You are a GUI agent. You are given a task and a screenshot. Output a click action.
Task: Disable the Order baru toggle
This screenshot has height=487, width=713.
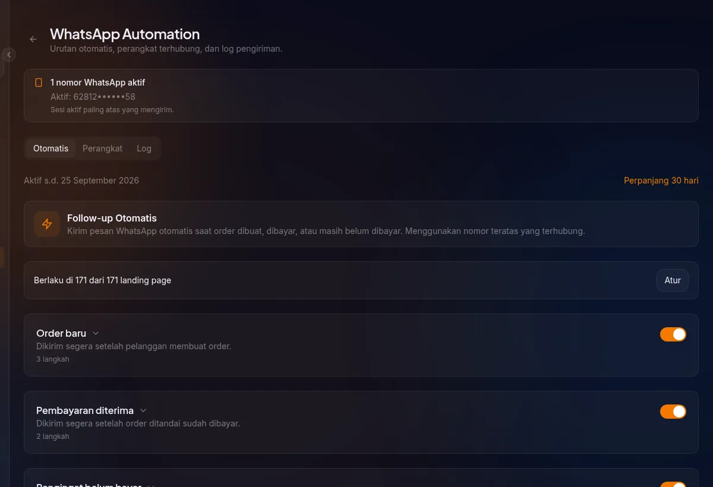[x=673, y=334]
